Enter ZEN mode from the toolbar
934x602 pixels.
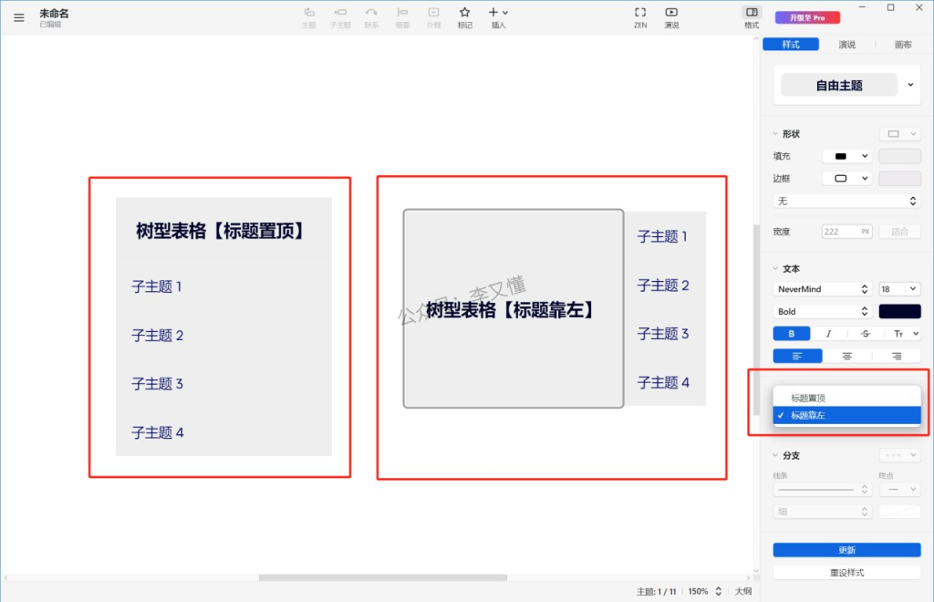pyautogui.click(x=640, y=13)
